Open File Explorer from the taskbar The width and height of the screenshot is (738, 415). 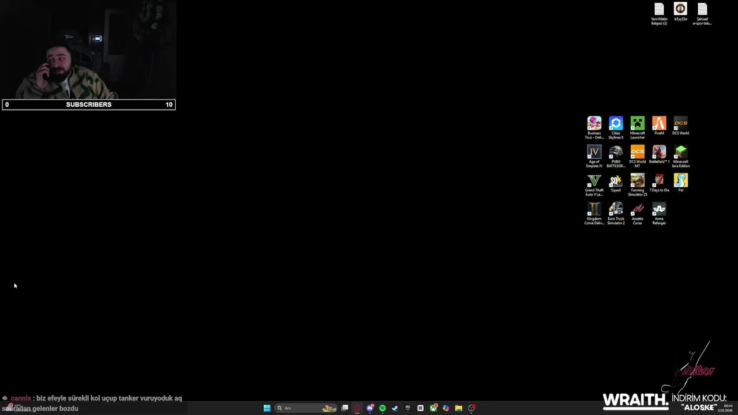(458, 408)
